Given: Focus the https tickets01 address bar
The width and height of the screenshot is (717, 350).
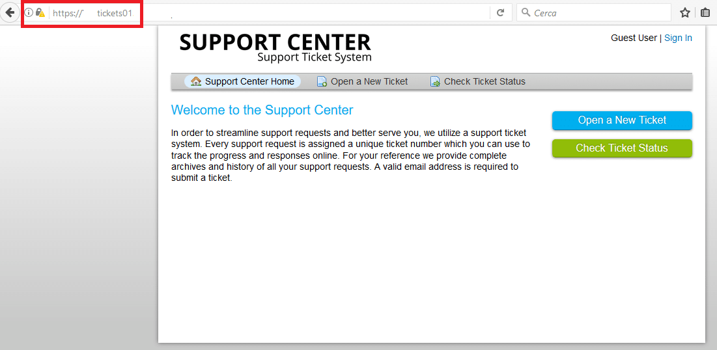Looking at the screenshot, I should pos(270,13).
